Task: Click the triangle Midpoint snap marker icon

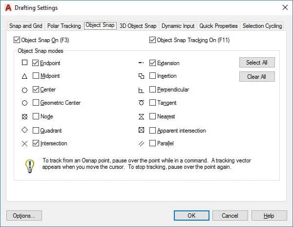Action: coord(24,76)
